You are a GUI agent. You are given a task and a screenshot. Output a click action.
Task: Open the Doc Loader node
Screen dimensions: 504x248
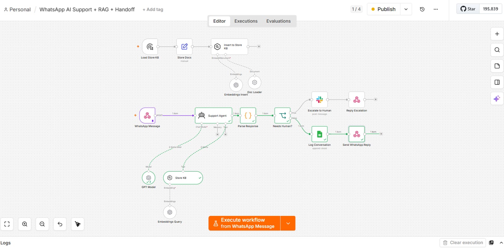[255, 82]
